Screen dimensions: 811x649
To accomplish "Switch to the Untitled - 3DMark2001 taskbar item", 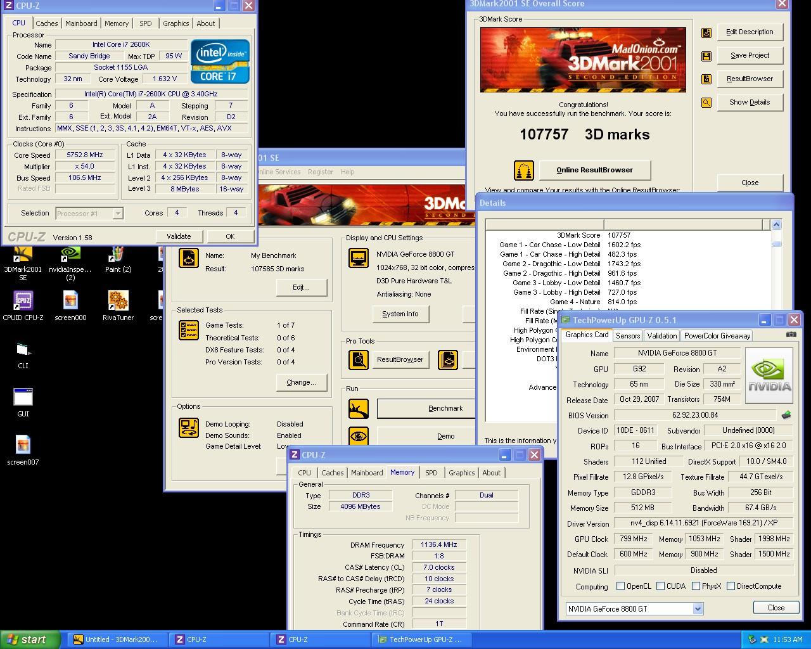I will coord(118,639).
